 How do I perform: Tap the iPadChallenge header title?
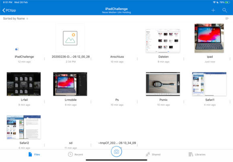click(x=117, y=9)
